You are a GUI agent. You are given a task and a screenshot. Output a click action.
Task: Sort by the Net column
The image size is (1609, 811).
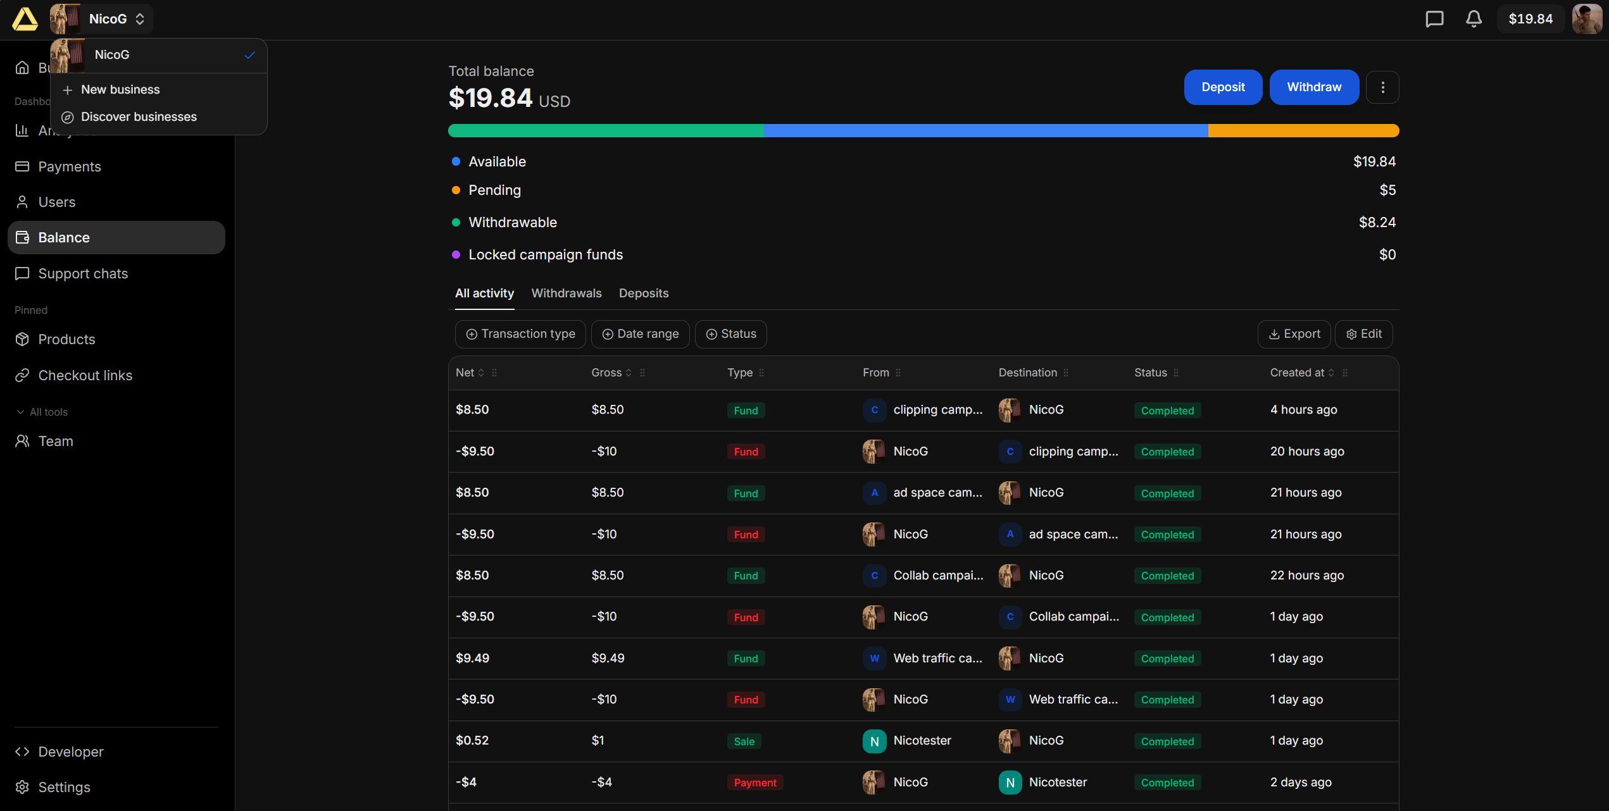click(x=470, y=373)
